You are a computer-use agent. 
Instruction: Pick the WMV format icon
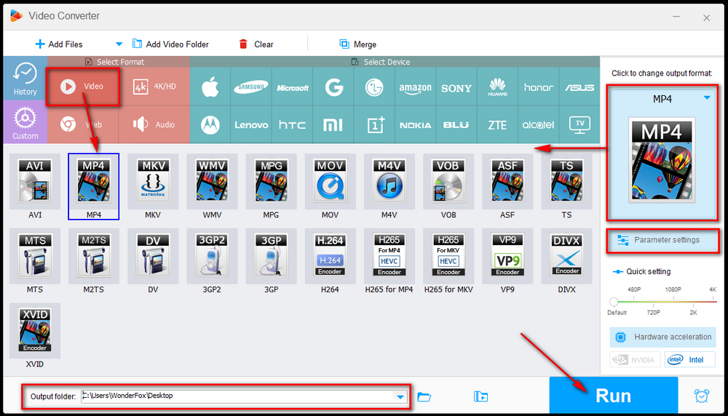point(212,181)
